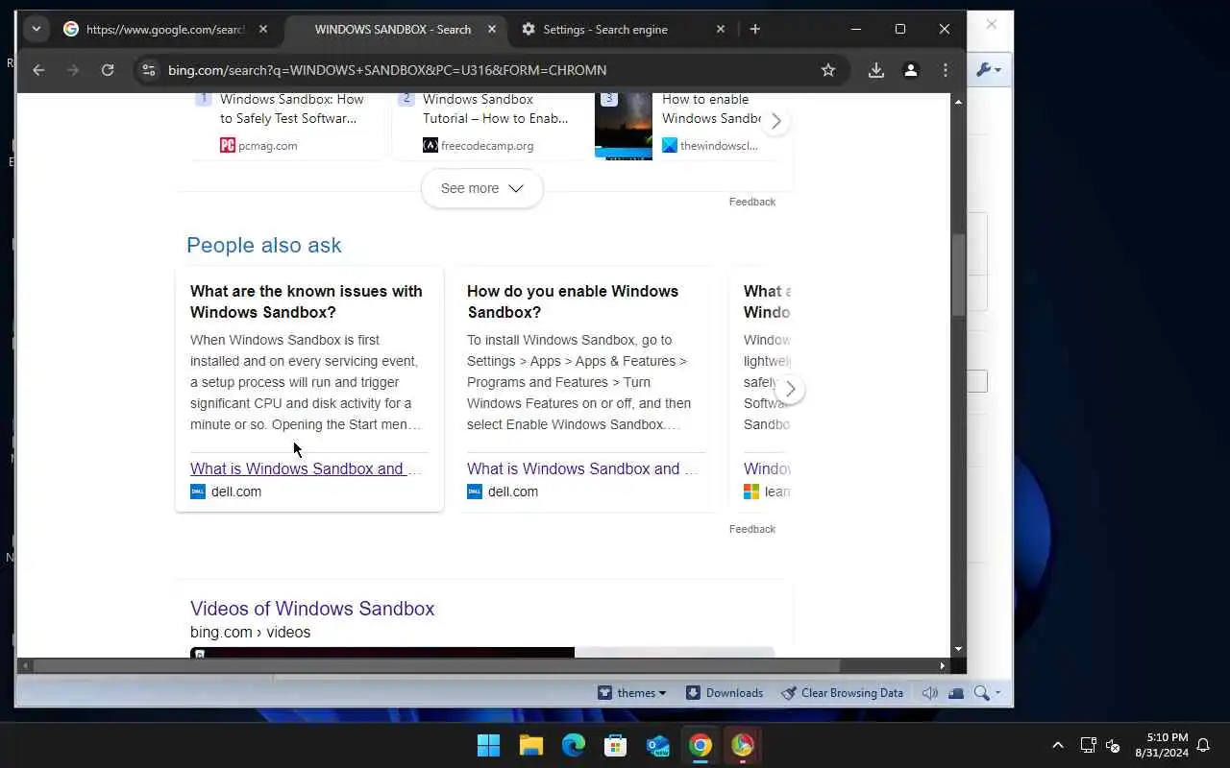This screenshot has width=1230, height=768.
Task: Reload the Bing search page
Action: point(108,70)
